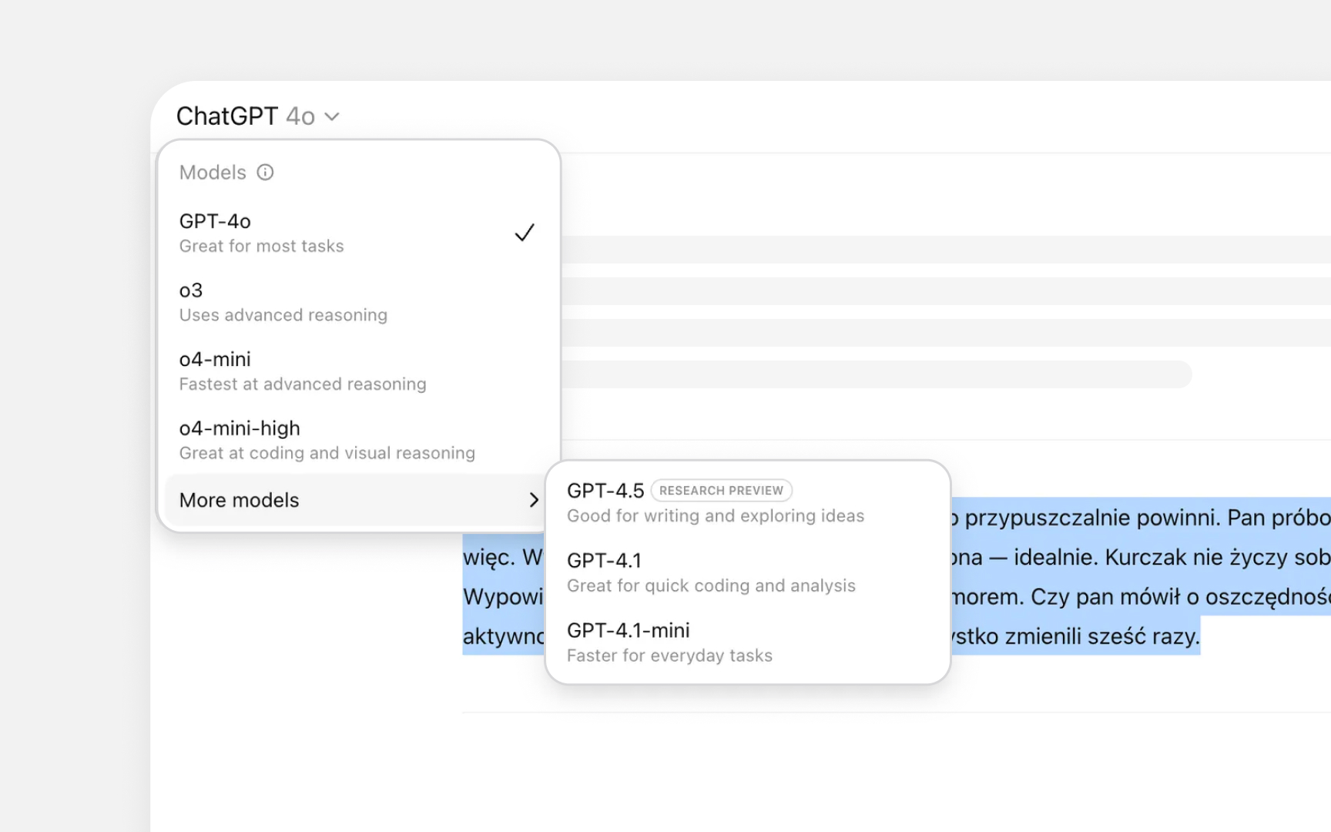The image size is (1331, 832).
Task: Choose the o3 advanced reasoning model
Action: click(x=358, y=302)
